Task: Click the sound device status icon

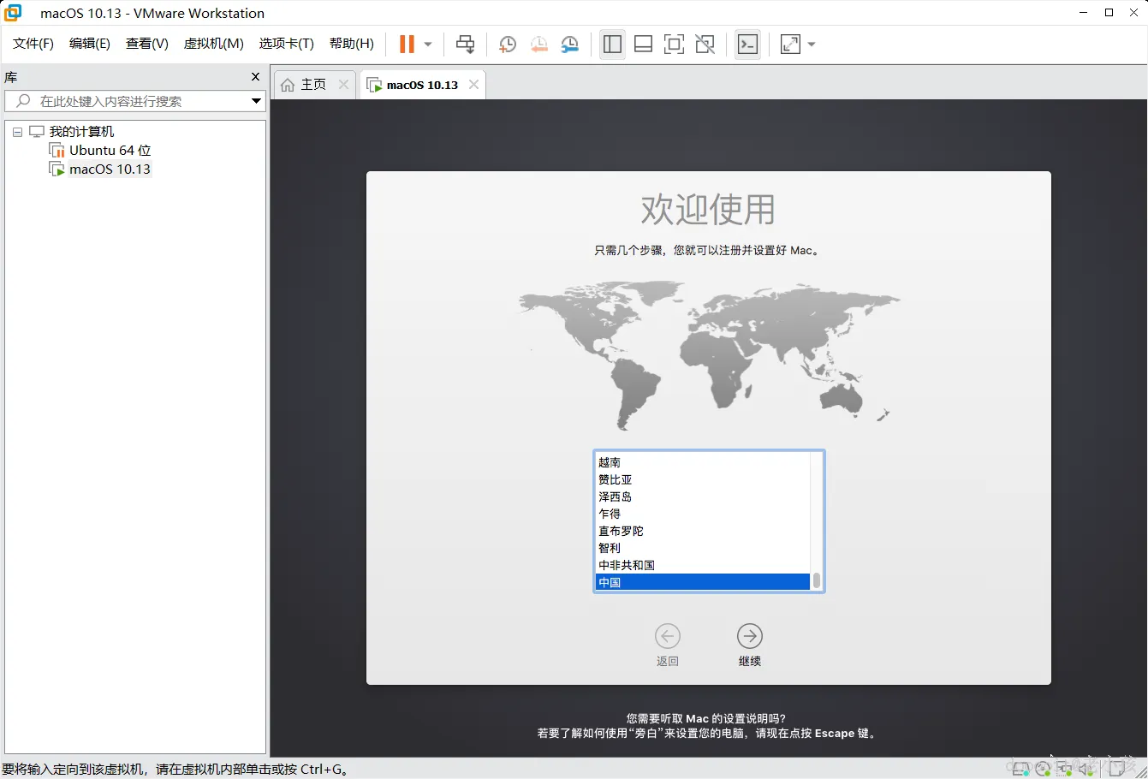Action: click(x=1085, y=768)
